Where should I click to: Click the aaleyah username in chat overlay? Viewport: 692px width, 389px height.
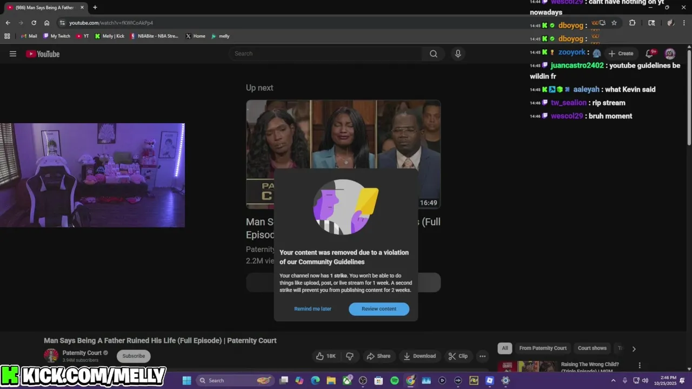[586, 90]
